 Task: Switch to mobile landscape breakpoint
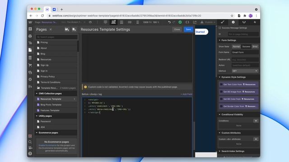click(130, 22)
